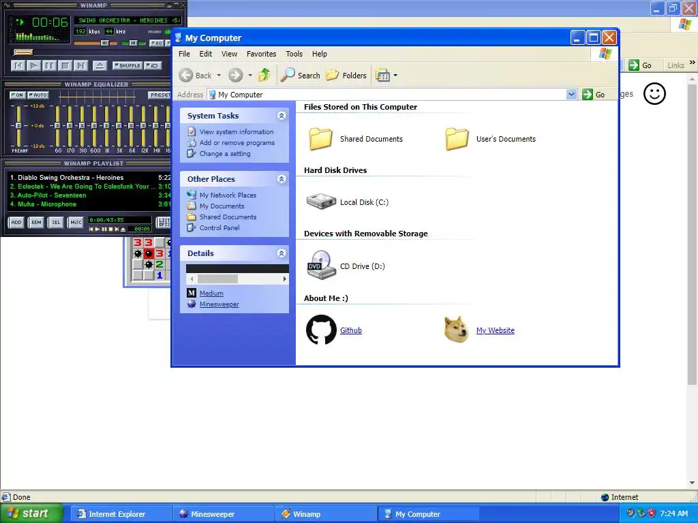Open the File menu in My Computer
The width and height of the screenshot is (698, 523).
pyautogui.click(x=184, y=54)
